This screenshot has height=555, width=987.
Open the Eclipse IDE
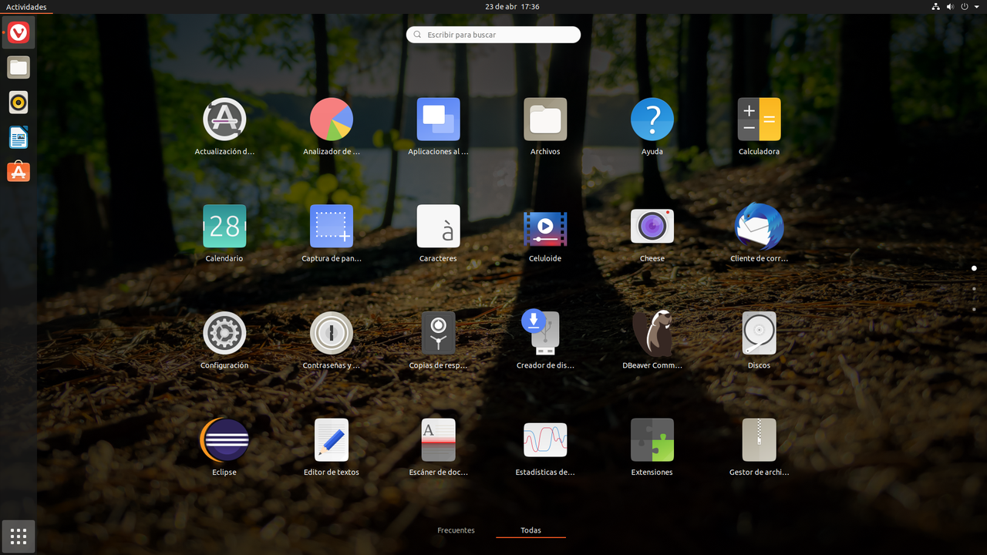224,439
